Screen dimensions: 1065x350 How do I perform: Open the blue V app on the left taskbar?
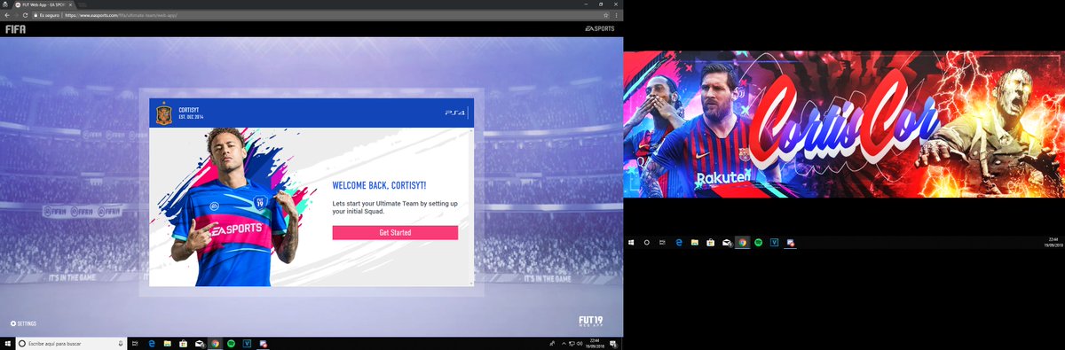[247, 343]
